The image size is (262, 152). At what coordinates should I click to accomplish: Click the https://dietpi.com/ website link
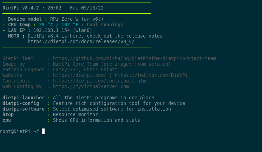79,75
